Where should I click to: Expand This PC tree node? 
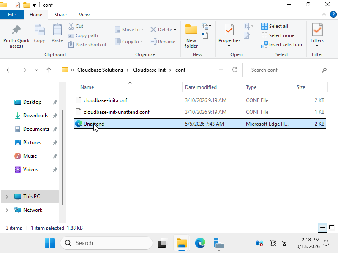[x=7, y=196]
